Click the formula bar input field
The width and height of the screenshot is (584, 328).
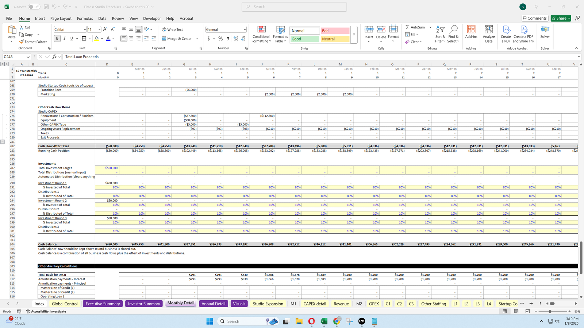(x=318, y=57)
